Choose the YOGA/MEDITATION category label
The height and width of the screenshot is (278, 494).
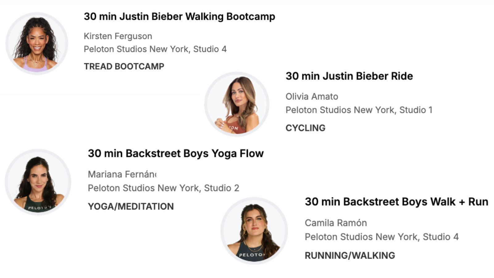click(131, 206)
